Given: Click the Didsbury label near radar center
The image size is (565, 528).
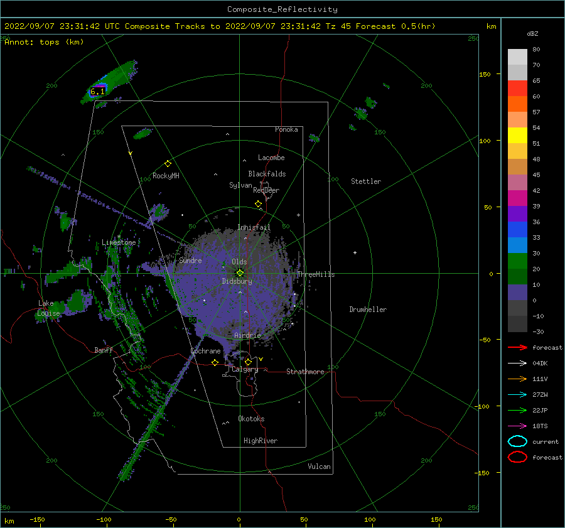Looking at the screenshot, I should 237,281.
